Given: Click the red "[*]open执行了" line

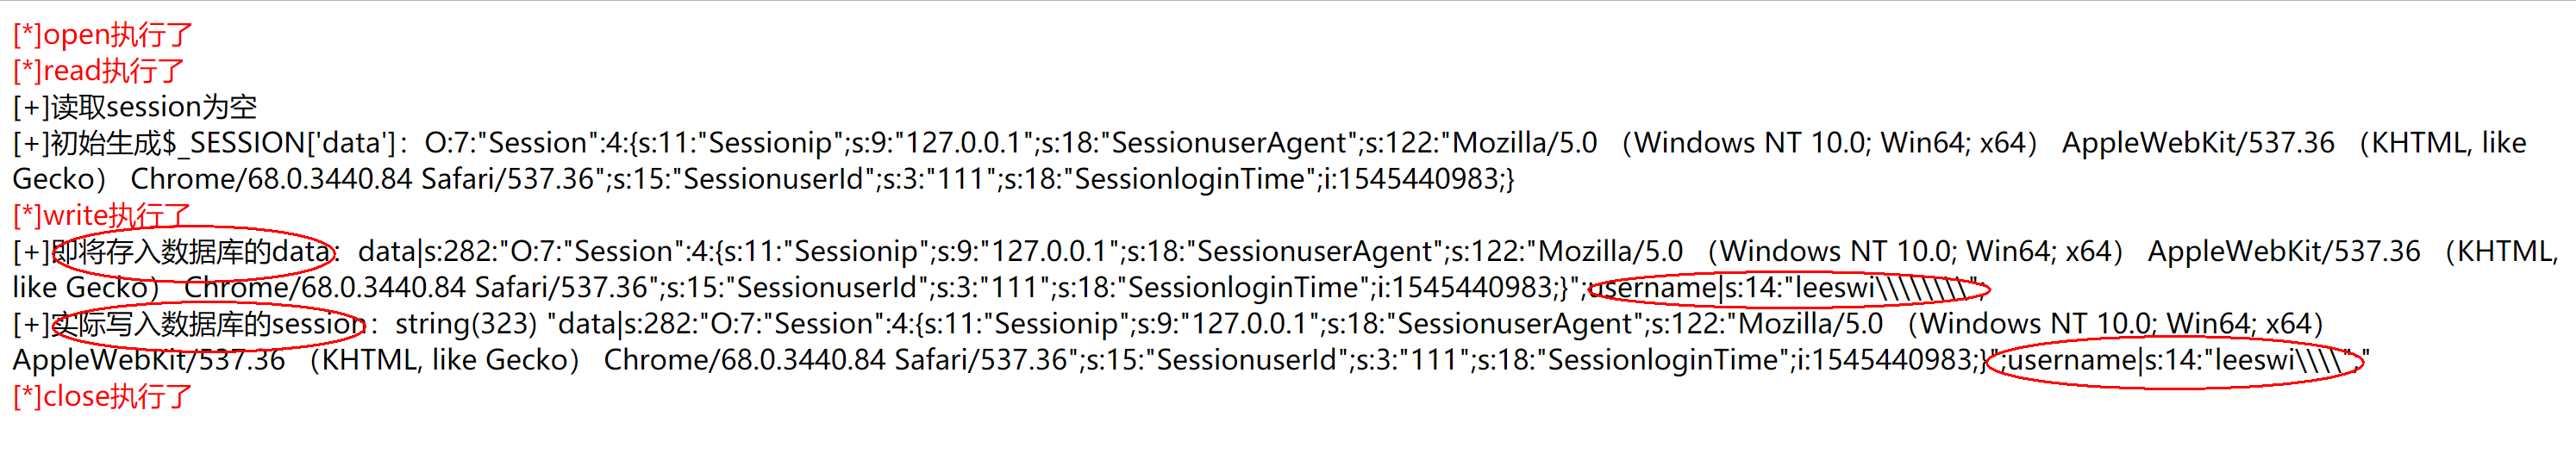Looking at the screenshot, I should (102, 35).
